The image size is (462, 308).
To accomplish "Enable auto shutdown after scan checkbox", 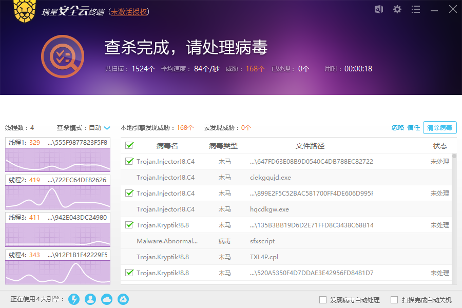I will click(x=394, y=300).
